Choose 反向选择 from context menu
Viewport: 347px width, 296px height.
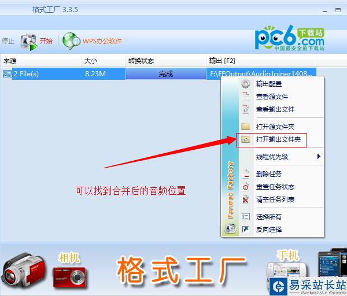(x=269, y=230)
